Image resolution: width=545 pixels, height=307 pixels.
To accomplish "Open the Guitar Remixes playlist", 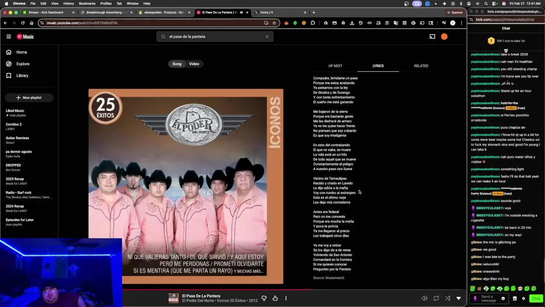I will click(17, 140).
